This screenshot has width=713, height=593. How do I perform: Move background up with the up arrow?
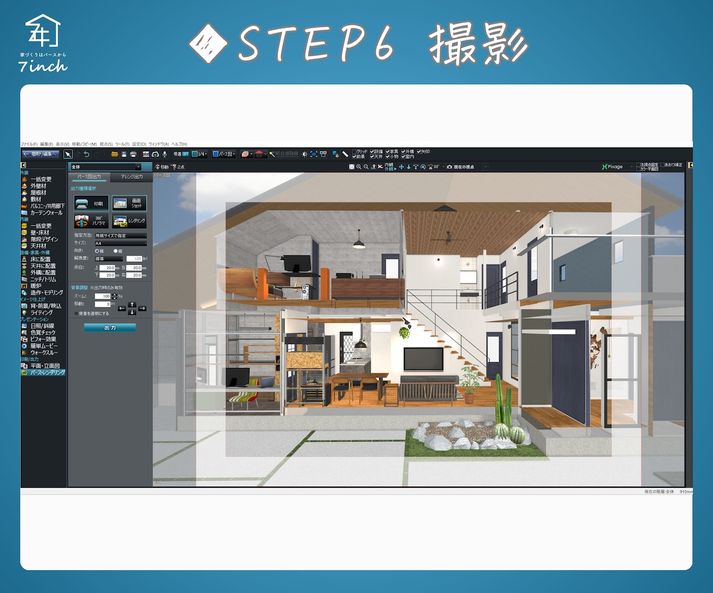(x=132, y=304)
